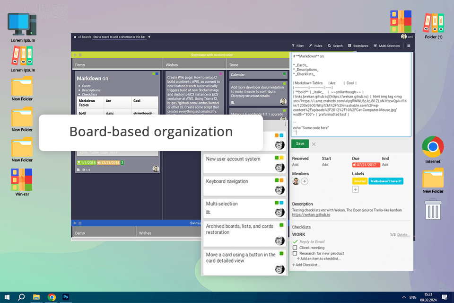Uncheck the Reply to Email item
Image resolution: width=454 pixels, height=303 pixels.
click(x=295, y=241)
